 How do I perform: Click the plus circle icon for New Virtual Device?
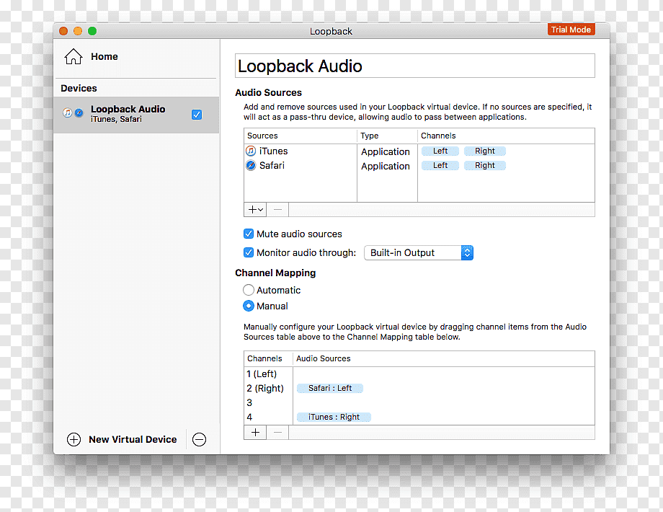(74, 440)
